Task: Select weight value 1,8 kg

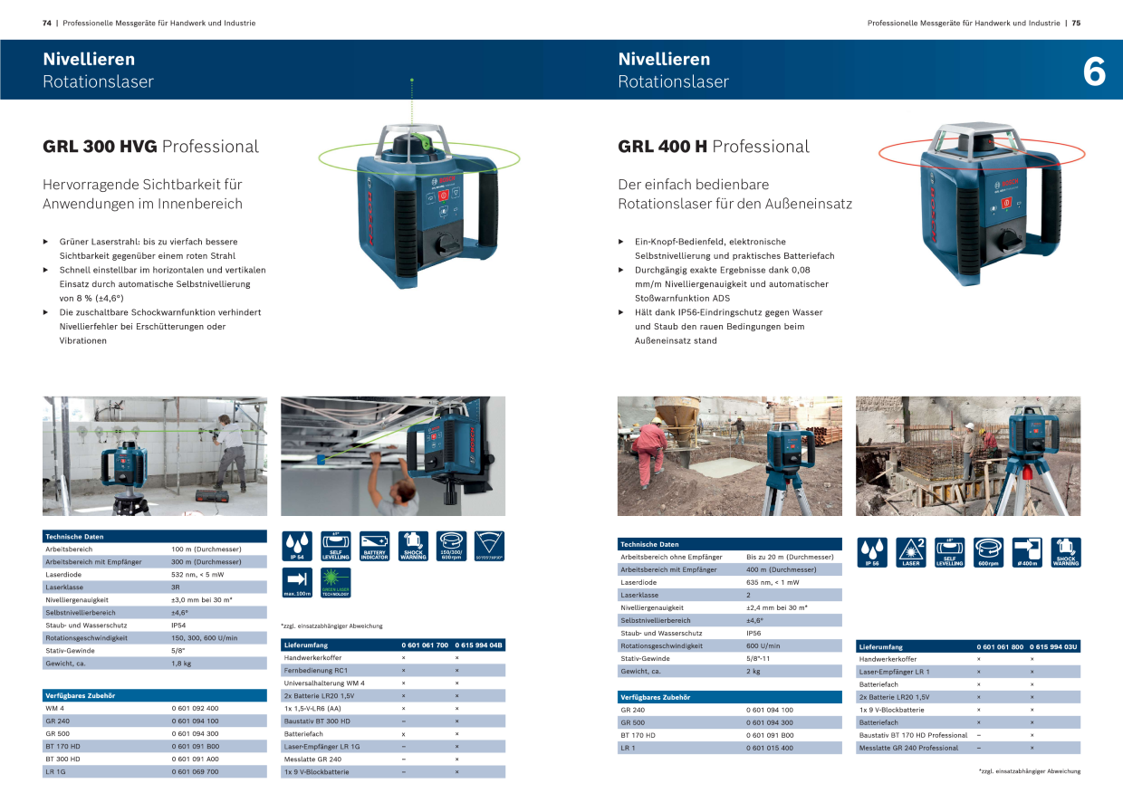Action: tap(182, 664)
